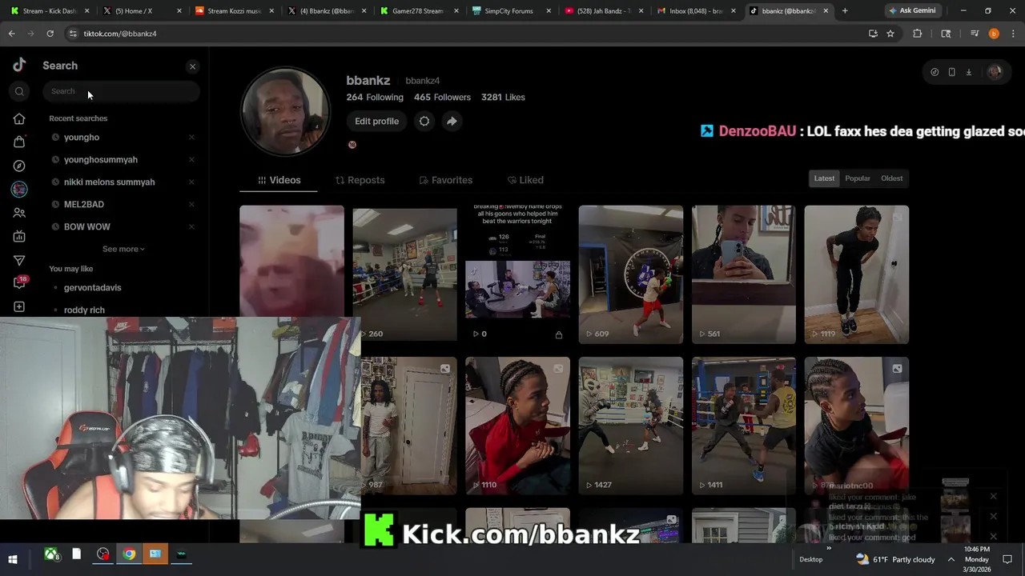Click the get coins icon top right
The height and width of the screenshot is (576, 1025).
pyautogui.click(x=935, y=72)
